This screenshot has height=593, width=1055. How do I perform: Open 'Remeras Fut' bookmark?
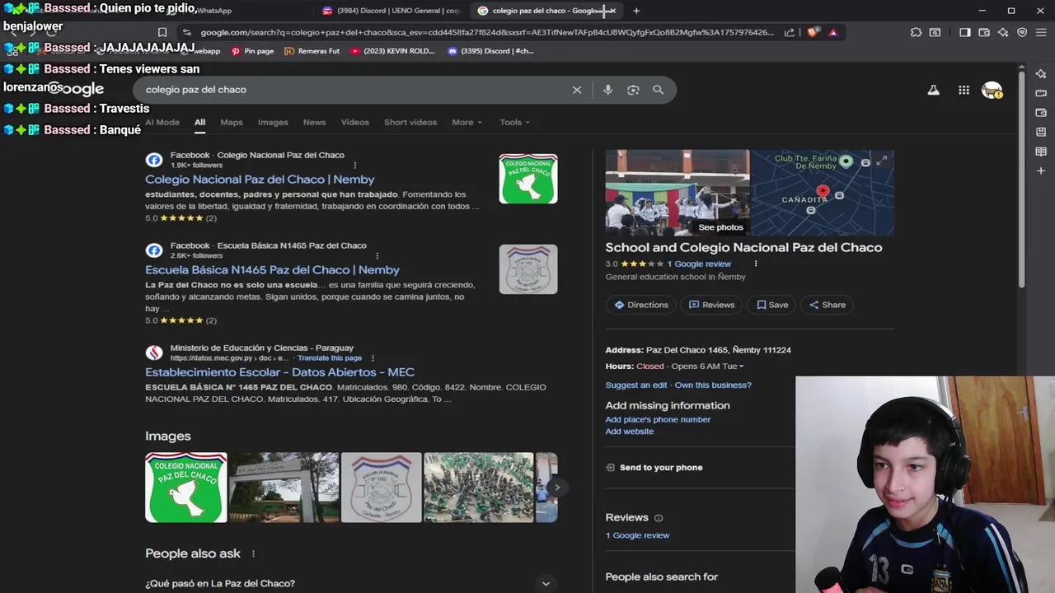tap(312, 51)
